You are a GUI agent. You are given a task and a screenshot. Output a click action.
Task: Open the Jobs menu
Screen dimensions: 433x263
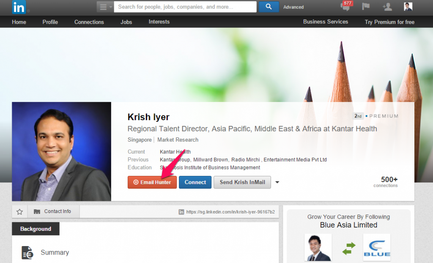(126, 22)
